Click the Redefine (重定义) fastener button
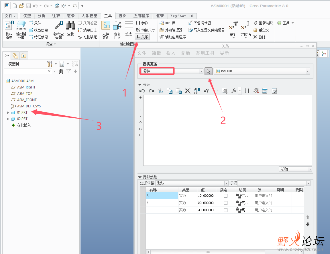Viewport: 330px width, 254px height. [261, 30]
